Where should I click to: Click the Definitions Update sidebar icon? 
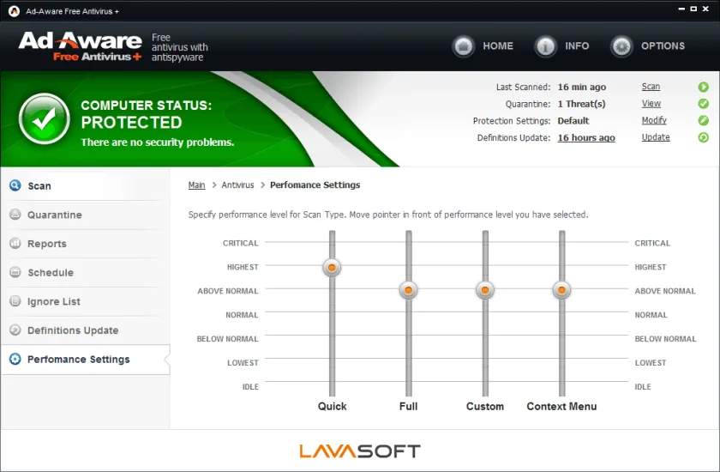[x=15, y=330]
